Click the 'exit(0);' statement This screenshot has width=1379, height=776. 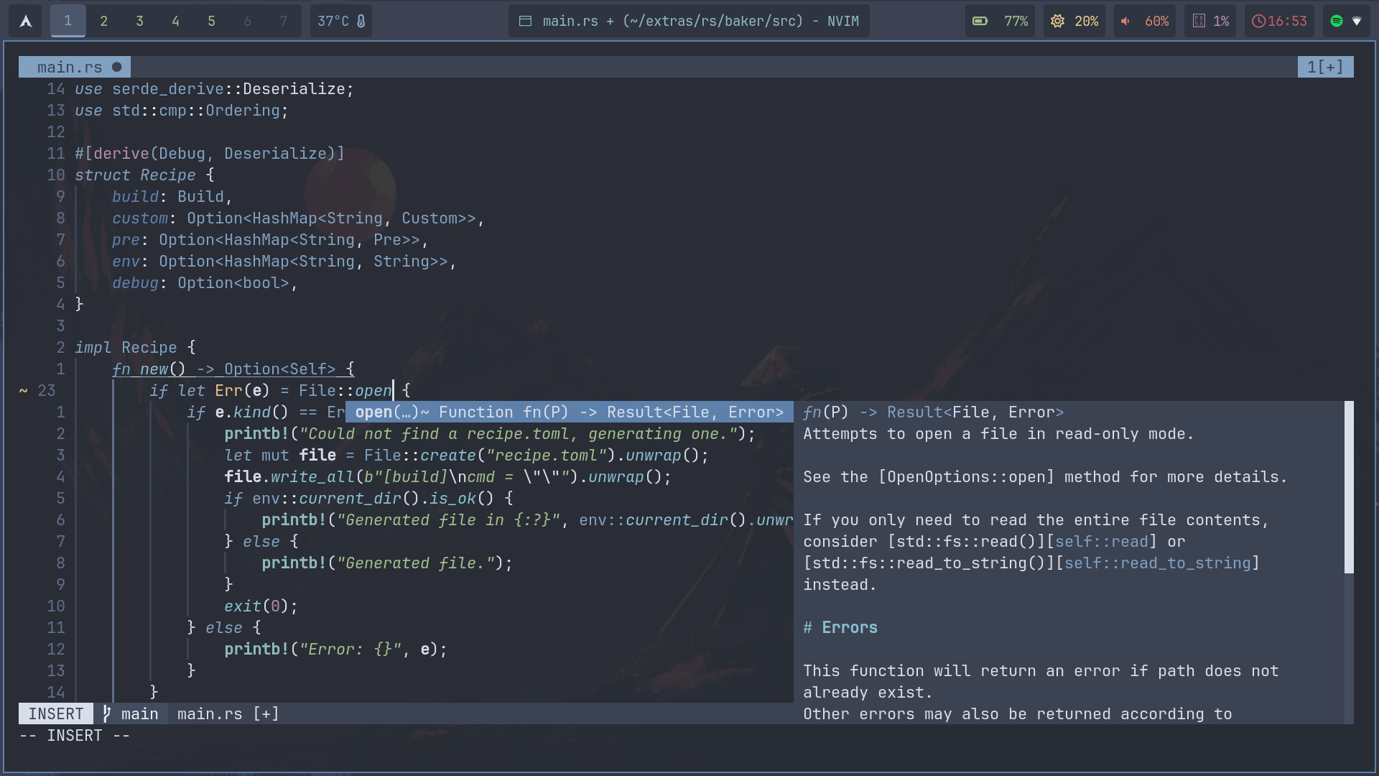tap(261, 606)
